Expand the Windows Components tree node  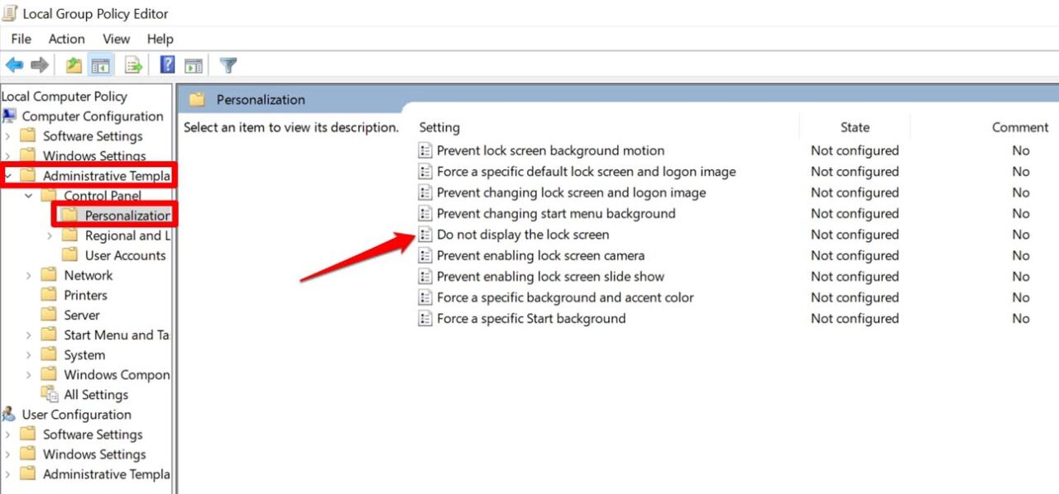point(29,374)
